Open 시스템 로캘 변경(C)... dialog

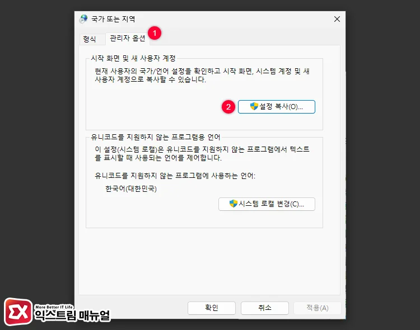point(267,204)
